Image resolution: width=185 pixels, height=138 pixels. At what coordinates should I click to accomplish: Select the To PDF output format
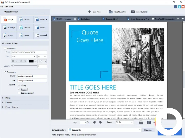tap(9, 19)
